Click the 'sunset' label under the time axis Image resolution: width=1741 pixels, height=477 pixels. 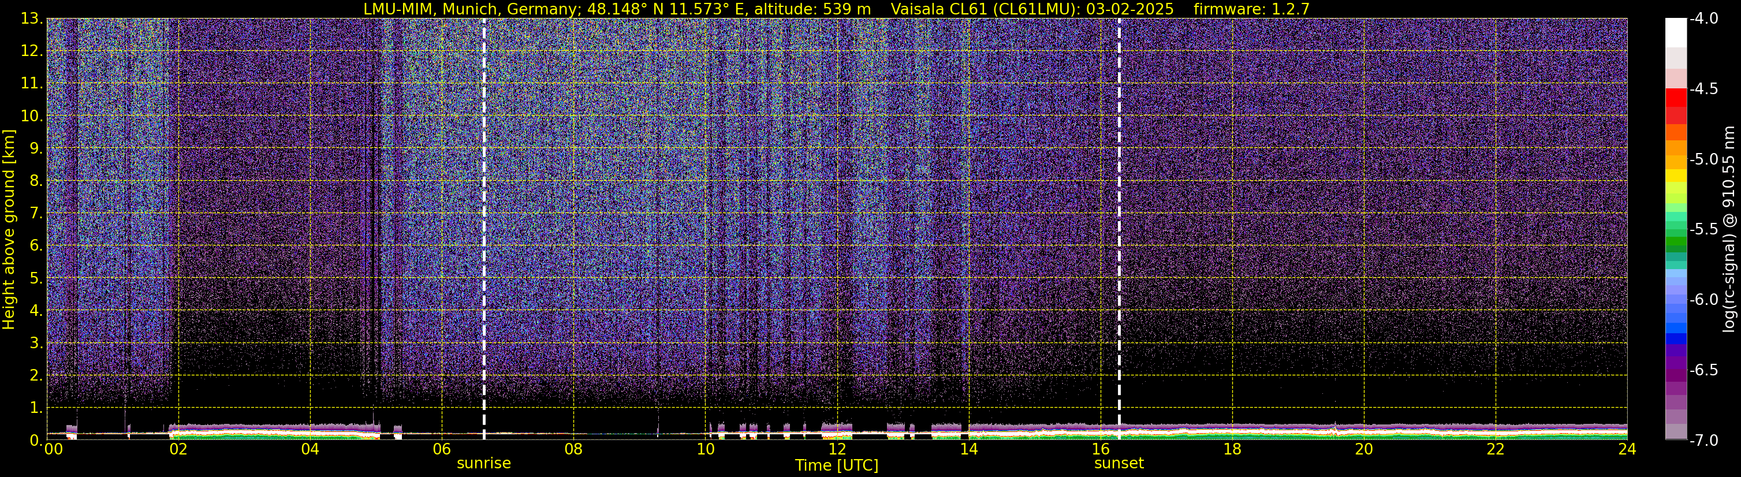pos(1119,464)
